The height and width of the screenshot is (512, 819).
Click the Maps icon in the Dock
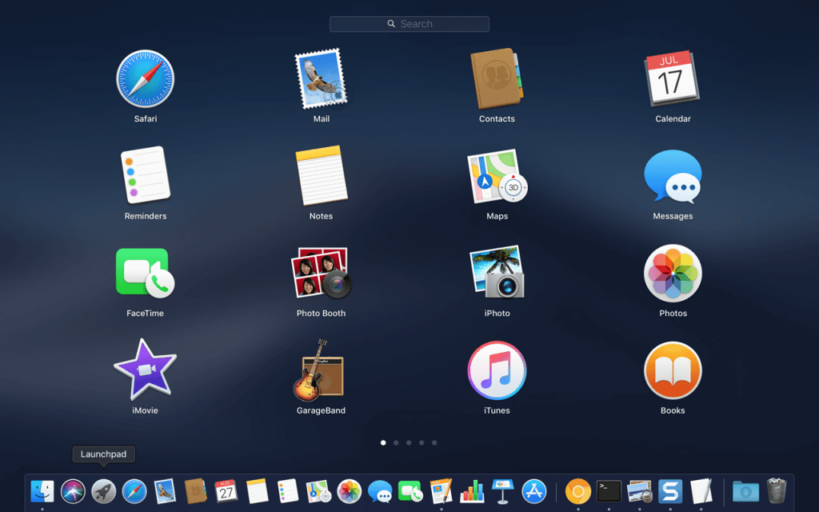[x=318, y=492]
